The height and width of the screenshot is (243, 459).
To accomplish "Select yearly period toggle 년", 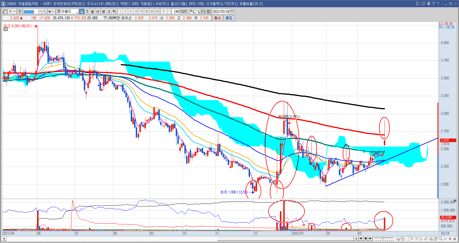I will 98,11.
